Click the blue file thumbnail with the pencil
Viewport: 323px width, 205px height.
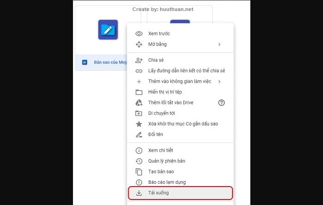108,29
